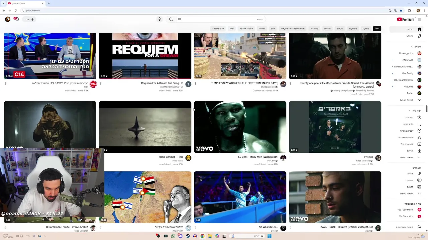Reload the page in browser toolbar
The width and height of the screenshot is (428, 240).
[15, 10]
